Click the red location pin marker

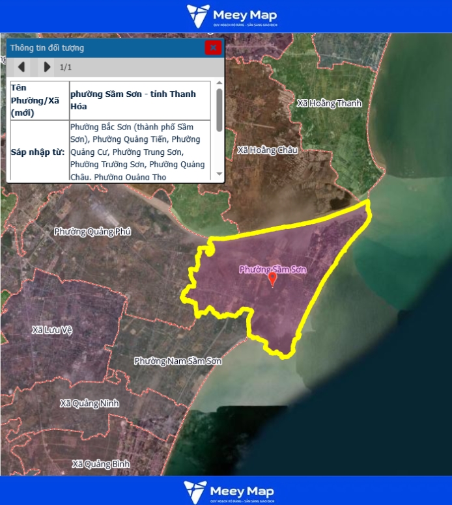(x=272, y=280)
